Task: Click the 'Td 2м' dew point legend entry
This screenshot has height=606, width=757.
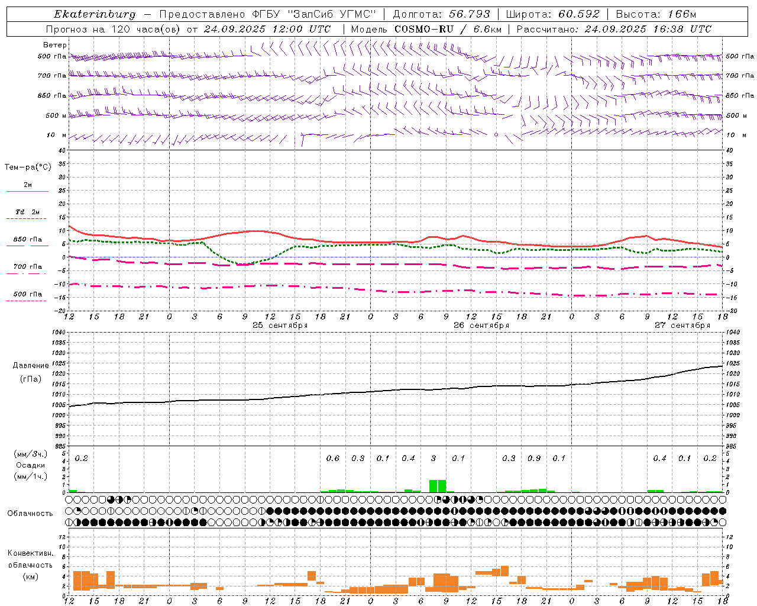Action: (x=27, y=212)
